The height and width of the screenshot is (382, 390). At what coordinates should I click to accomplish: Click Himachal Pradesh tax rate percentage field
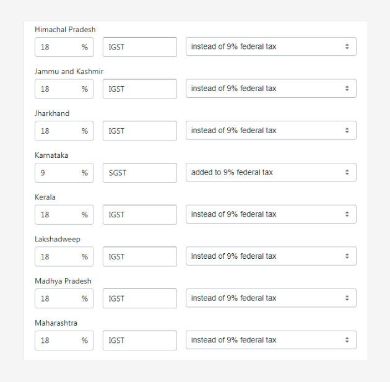click(x=64, y=47)
